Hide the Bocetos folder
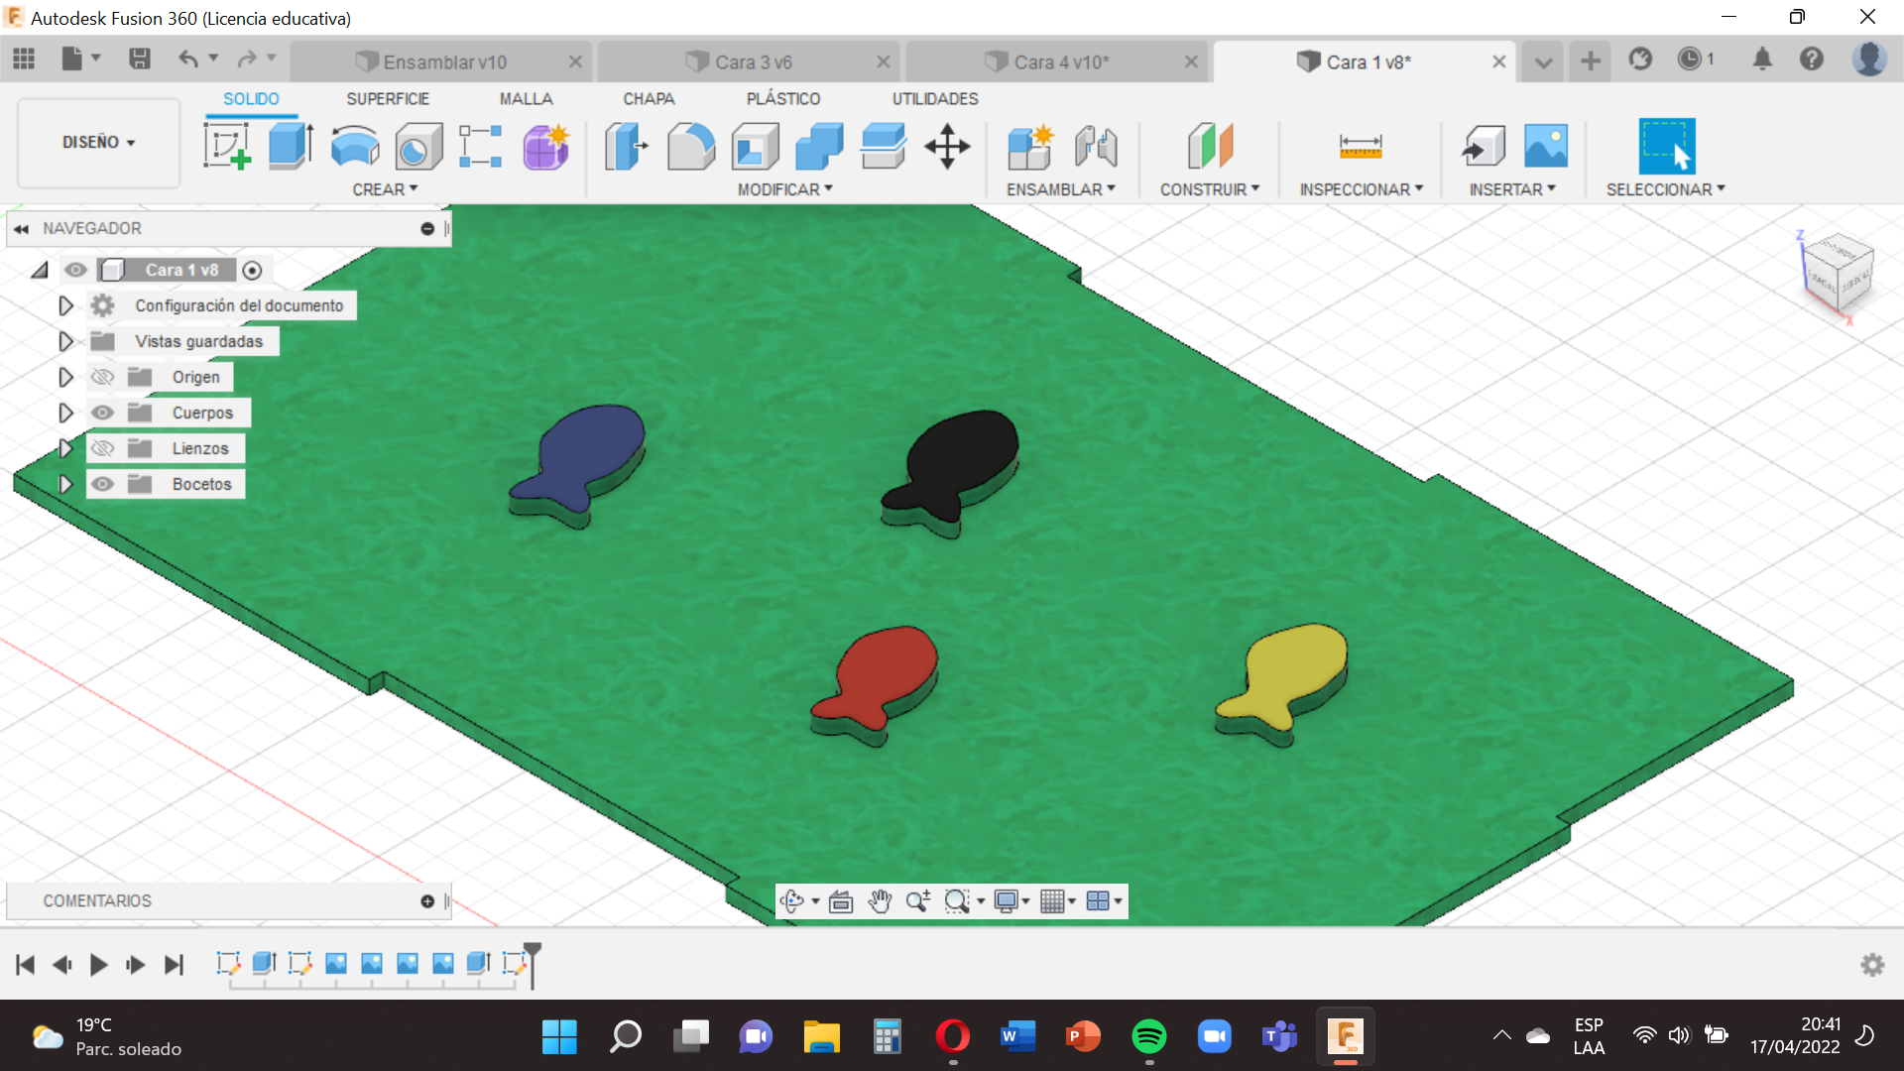This screenshot has width=1904, height=1071. pyautogui.click(x=102, y=484)
